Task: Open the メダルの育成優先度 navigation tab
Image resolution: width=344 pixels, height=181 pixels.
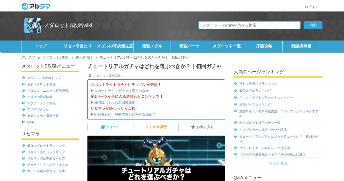Action: (x=115, y=46)
